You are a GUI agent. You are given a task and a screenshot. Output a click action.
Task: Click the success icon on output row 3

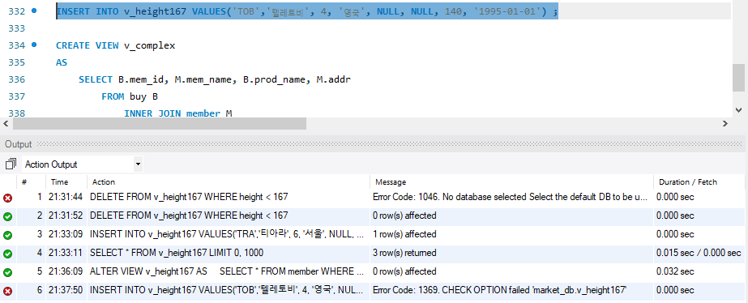coord(7,235)
